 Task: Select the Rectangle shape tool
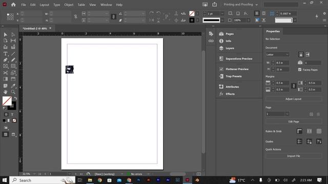[13, 66]
